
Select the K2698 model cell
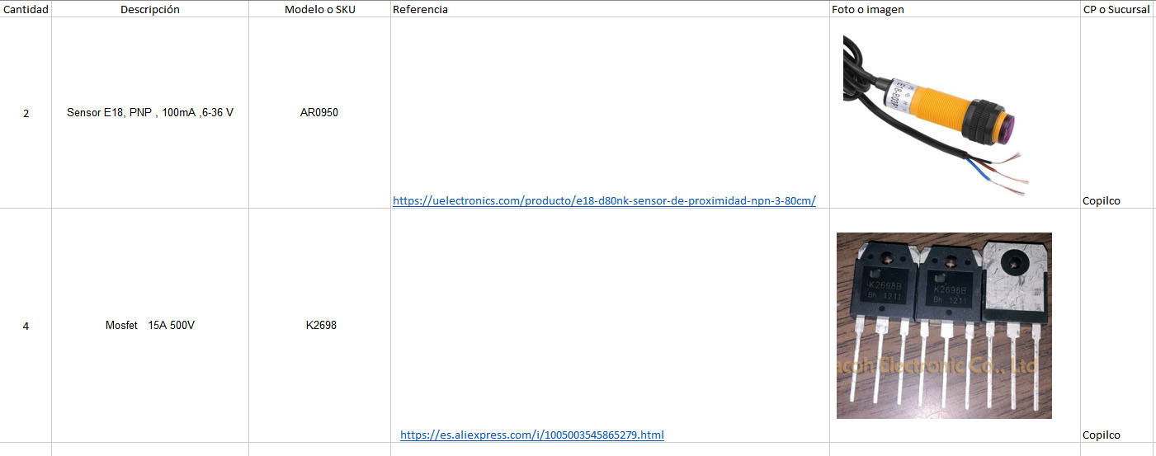coord(319,325)
